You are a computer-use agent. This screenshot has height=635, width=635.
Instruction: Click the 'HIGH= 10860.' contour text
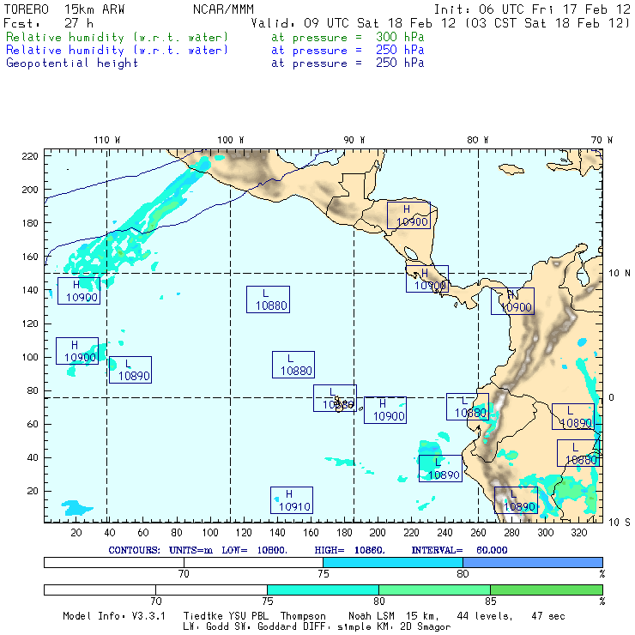coord(350,550)
